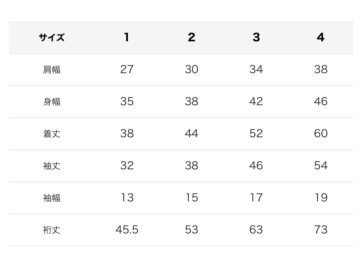Select the 袖幅 value 15 for size 2
Viewport: 362px width, 267px height.
pos(191,198)
